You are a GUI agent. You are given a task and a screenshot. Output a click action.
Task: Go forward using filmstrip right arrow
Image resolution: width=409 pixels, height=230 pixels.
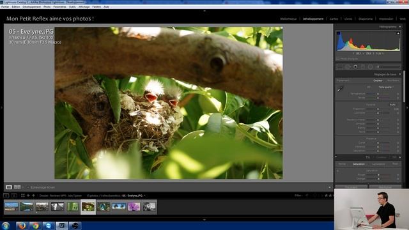point(33,195)
